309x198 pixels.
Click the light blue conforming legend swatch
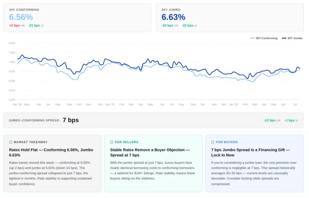coord(252,38)
